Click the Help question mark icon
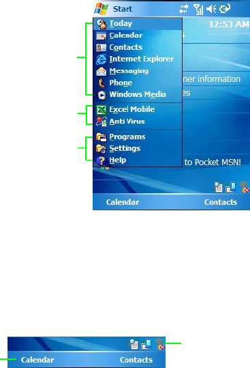Image resolution: width=250 pixels, height=368 pixels. [101, 160]
